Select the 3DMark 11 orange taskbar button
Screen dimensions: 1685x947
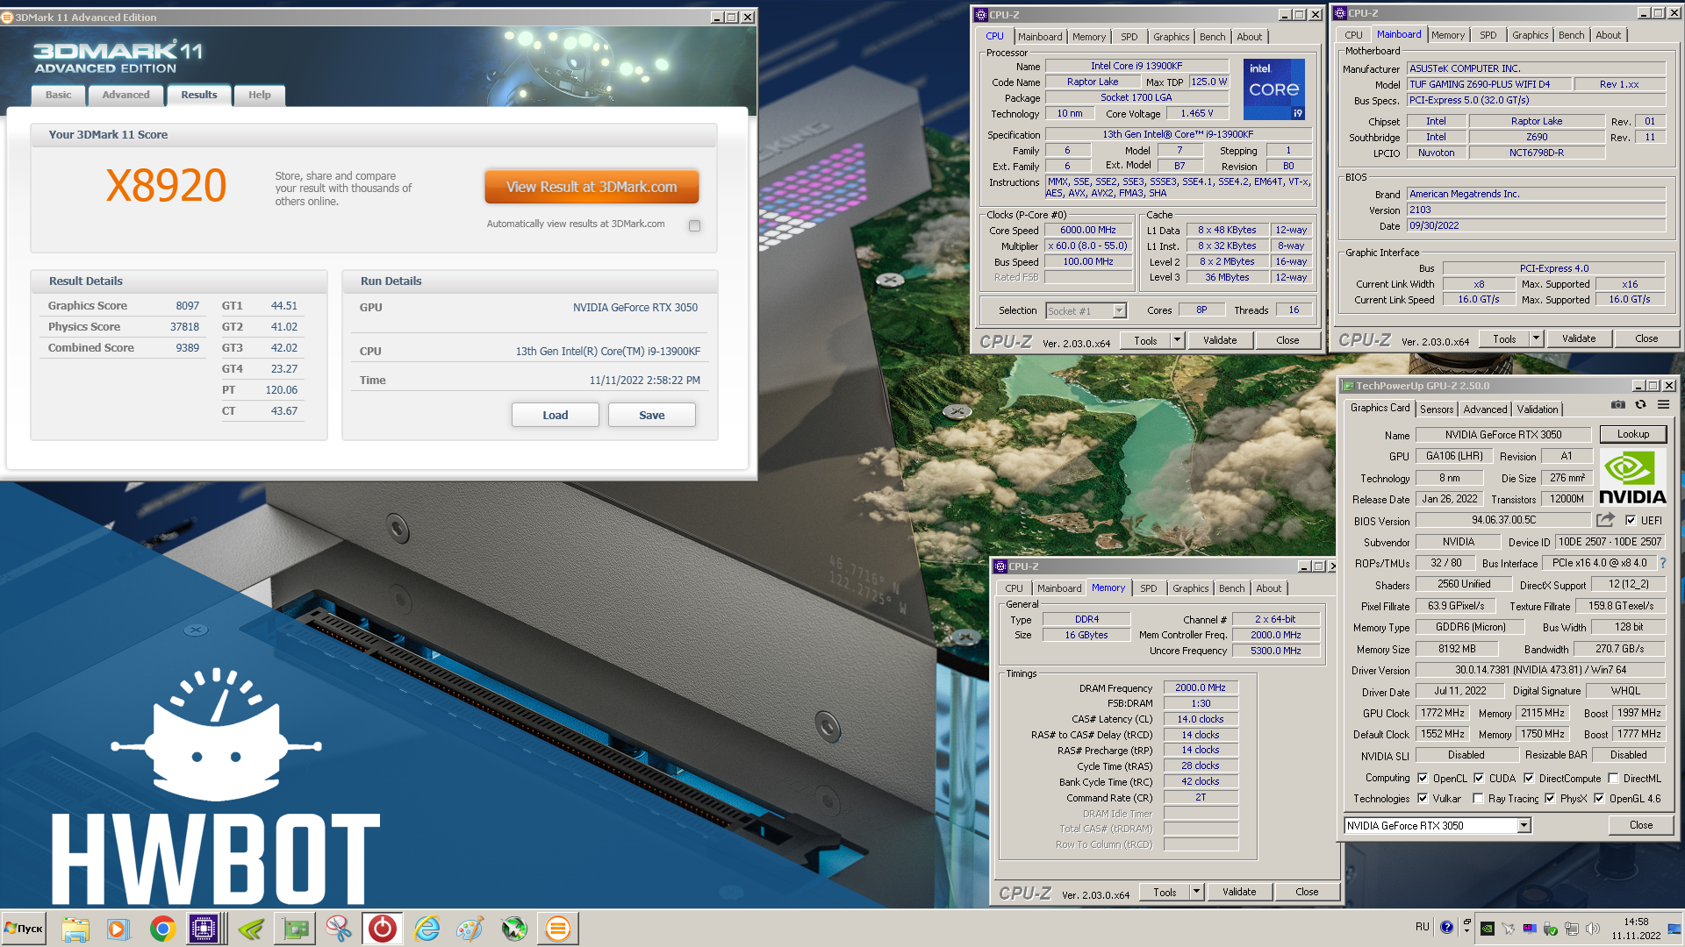[558, 929]
